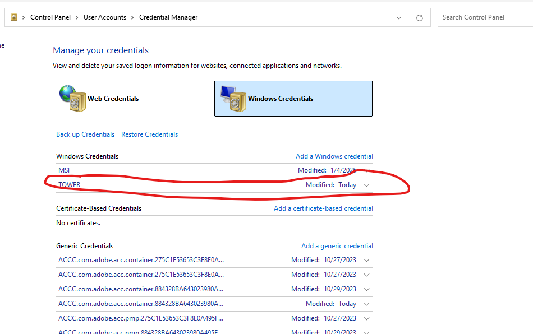The height and width of the screenshot is (334, 533).
Task: Expand ACCC pmp.275C1E credential chevron
Action: [x=366, y=319]
